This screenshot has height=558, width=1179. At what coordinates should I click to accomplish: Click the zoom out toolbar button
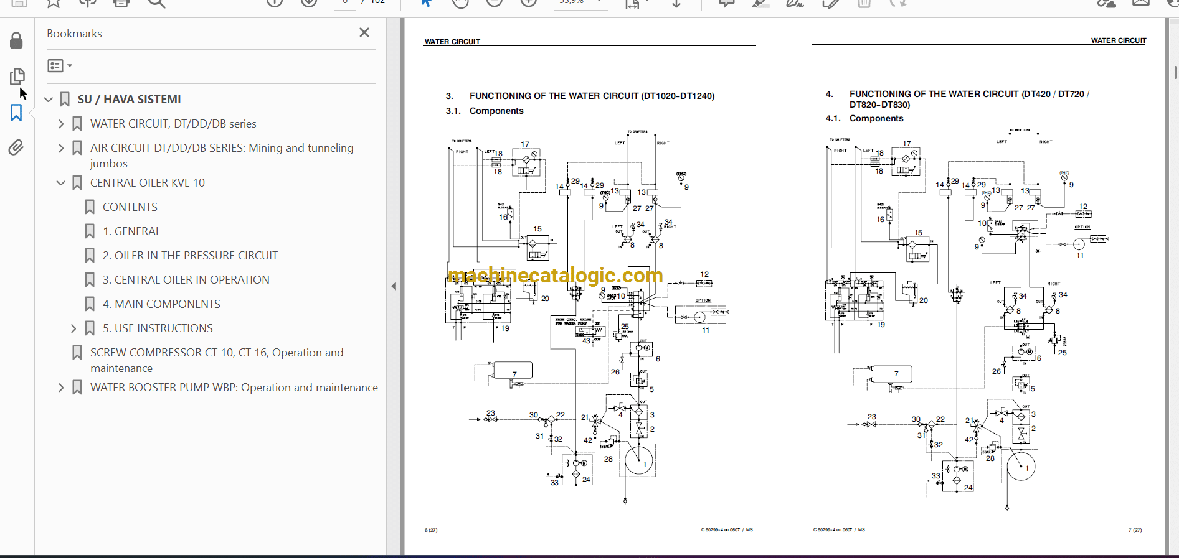pyautogui.click(x=495, y=3)
